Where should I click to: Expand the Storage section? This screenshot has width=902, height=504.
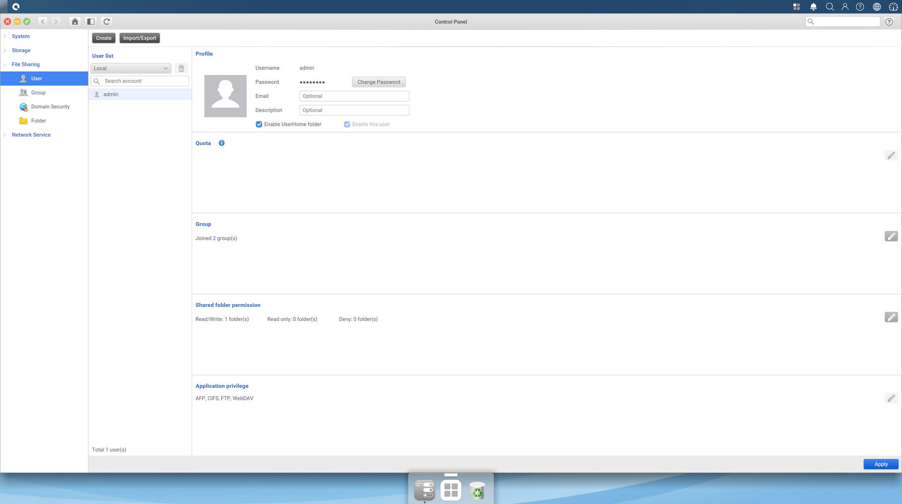[21, 50]
